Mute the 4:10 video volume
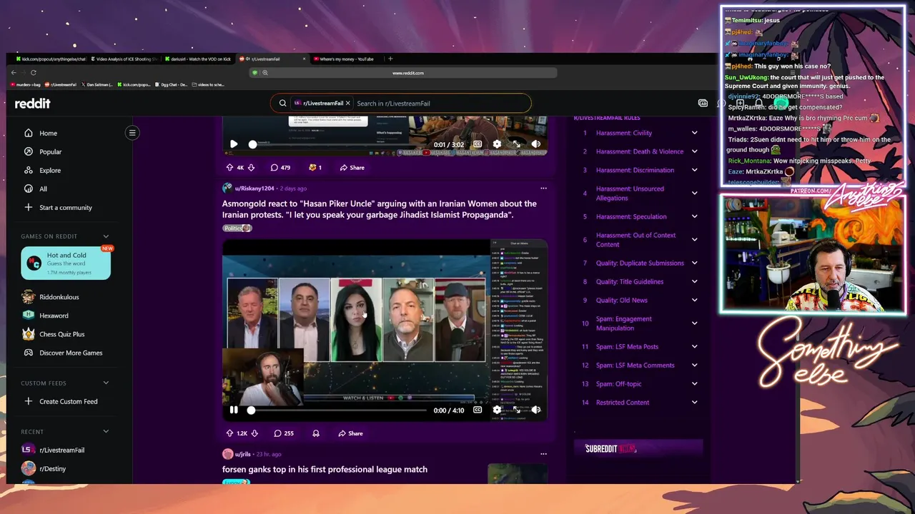Viewport: 915px width, 514px height. coord(536,410)
